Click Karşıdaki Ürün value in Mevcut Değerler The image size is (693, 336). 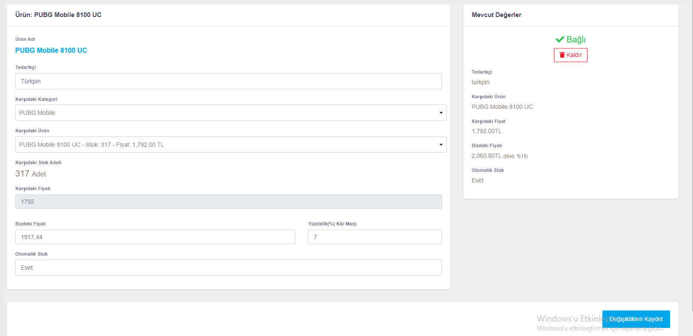(502, 107)
